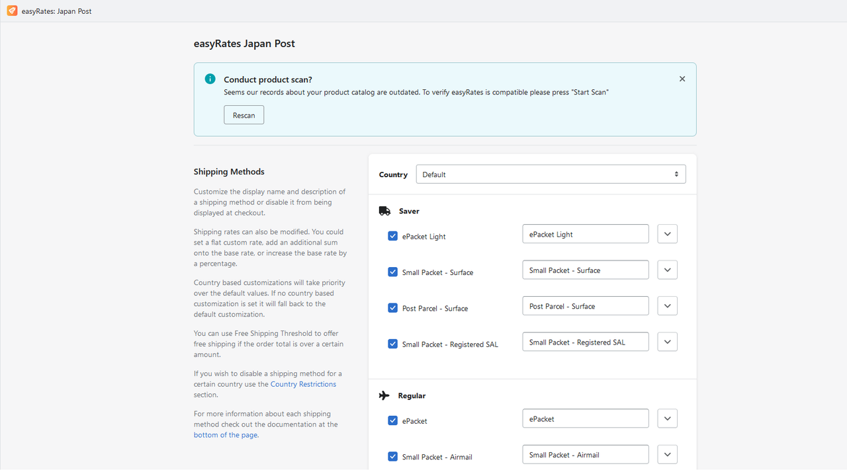Screen dimensions: 847x476
Task: Edit the ePacket Light display name field
Action: click(x=586, y=234)
